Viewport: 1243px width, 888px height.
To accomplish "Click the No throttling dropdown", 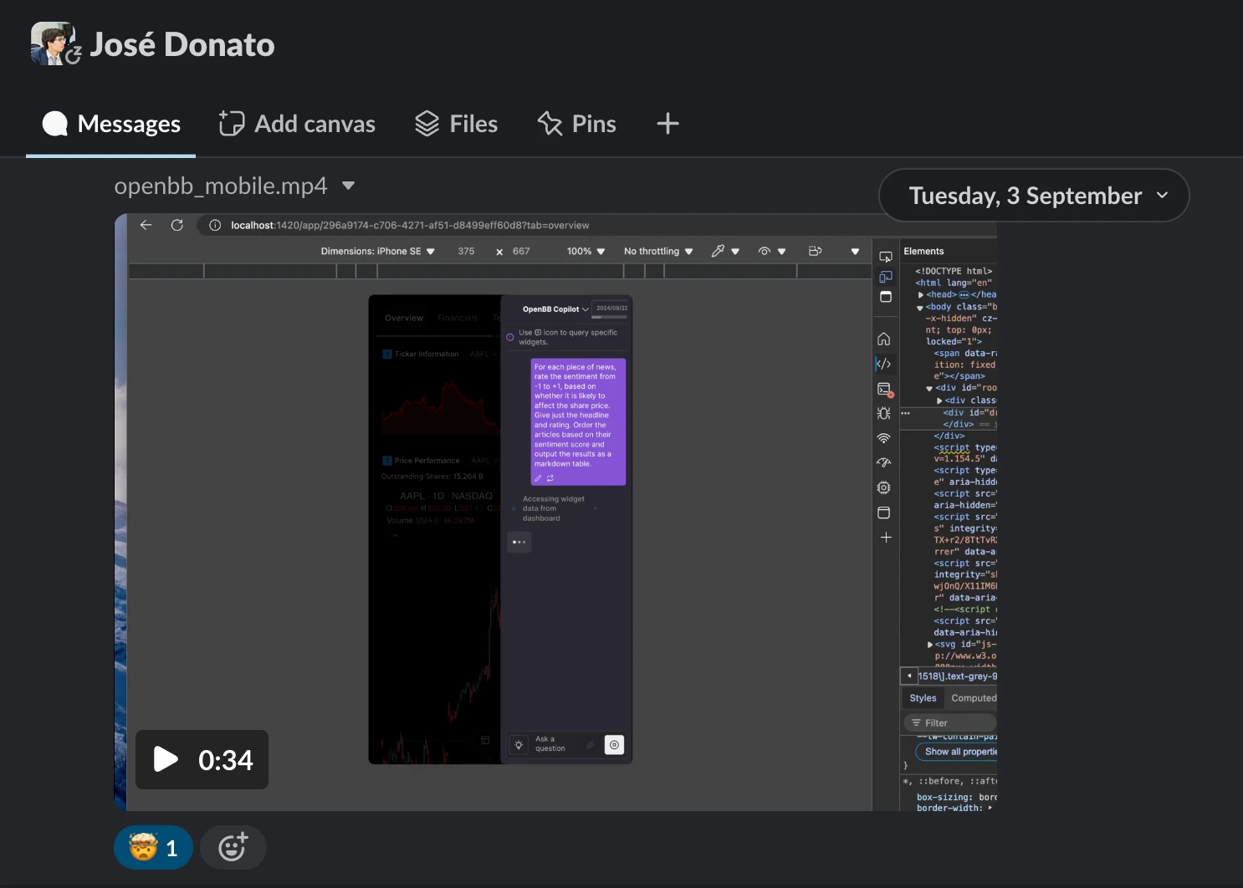I will click(x=658, y=251).
